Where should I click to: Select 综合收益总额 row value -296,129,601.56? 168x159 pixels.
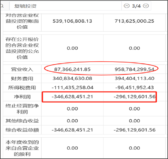tap(134, 130)
